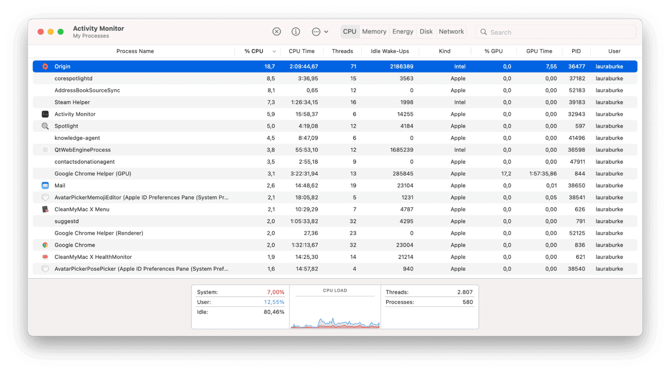Click the Mail app icon in list
The height and width of the screenshot is (373, 670).
click(x=45, y=186)
